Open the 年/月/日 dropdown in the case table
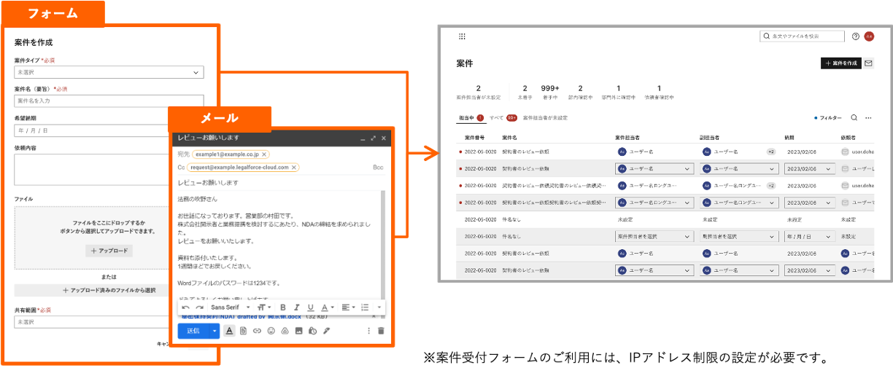The image size is (893, 376). click(809, 237)
